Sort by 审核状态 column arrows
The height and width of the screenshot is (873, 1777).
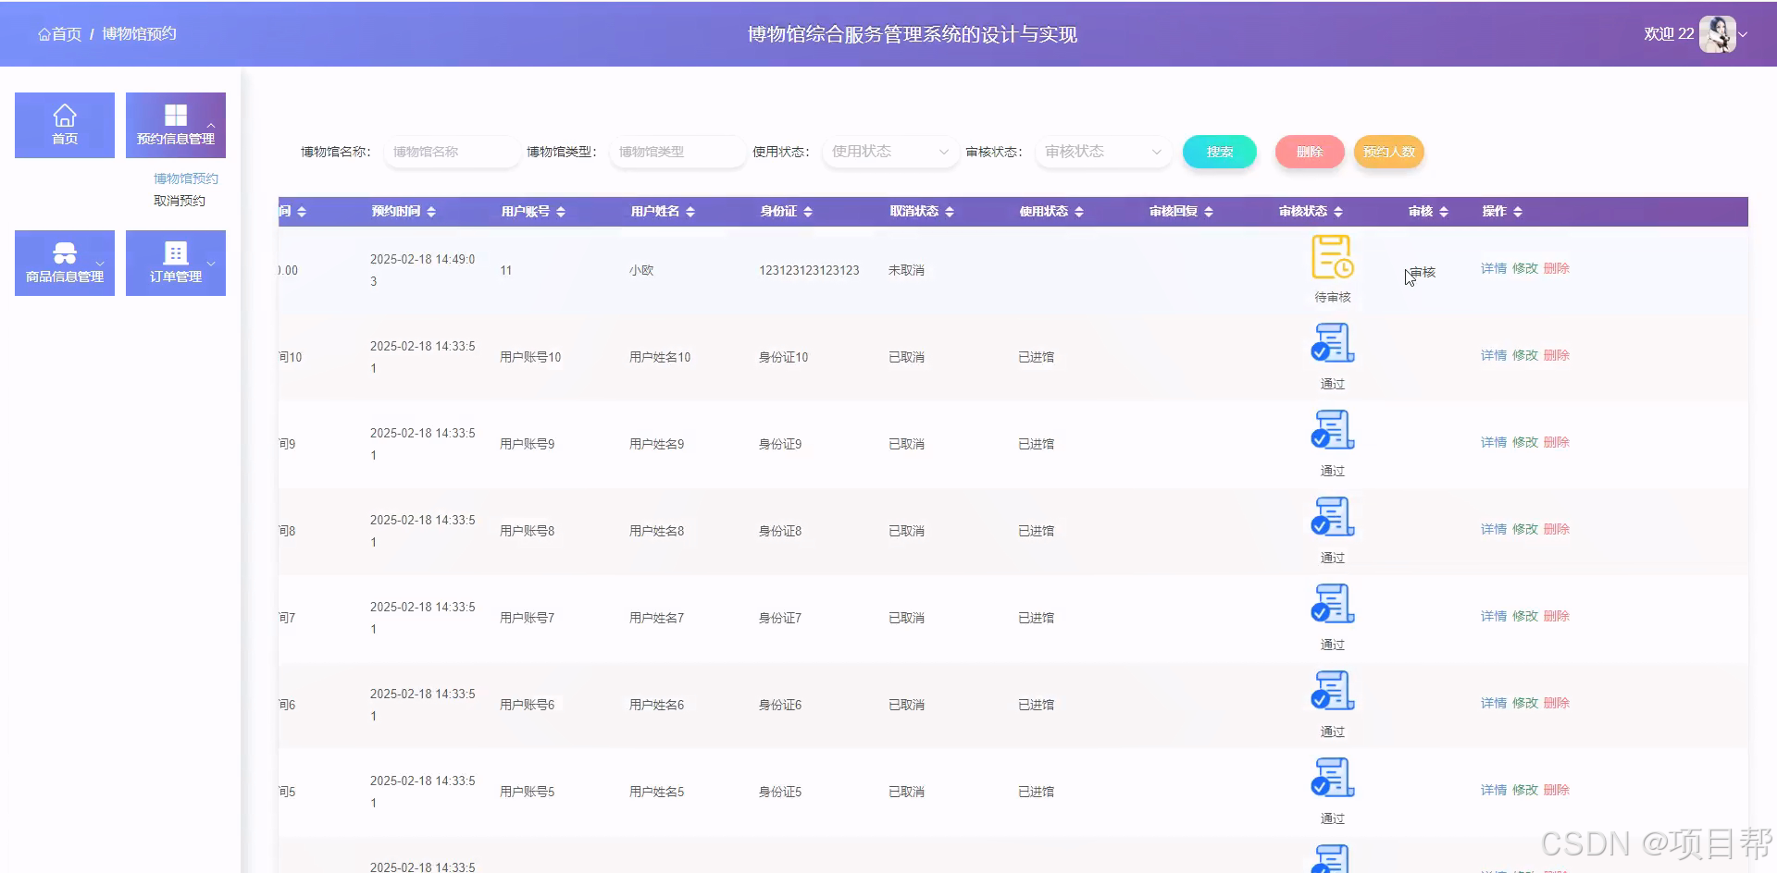click(x=1338, y=212)
